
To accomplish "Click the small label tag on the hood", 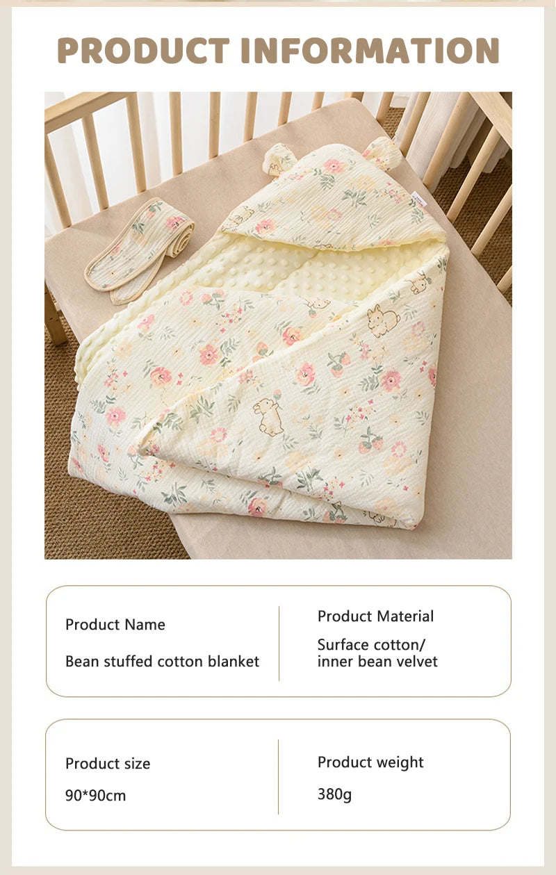I will 420,200.
